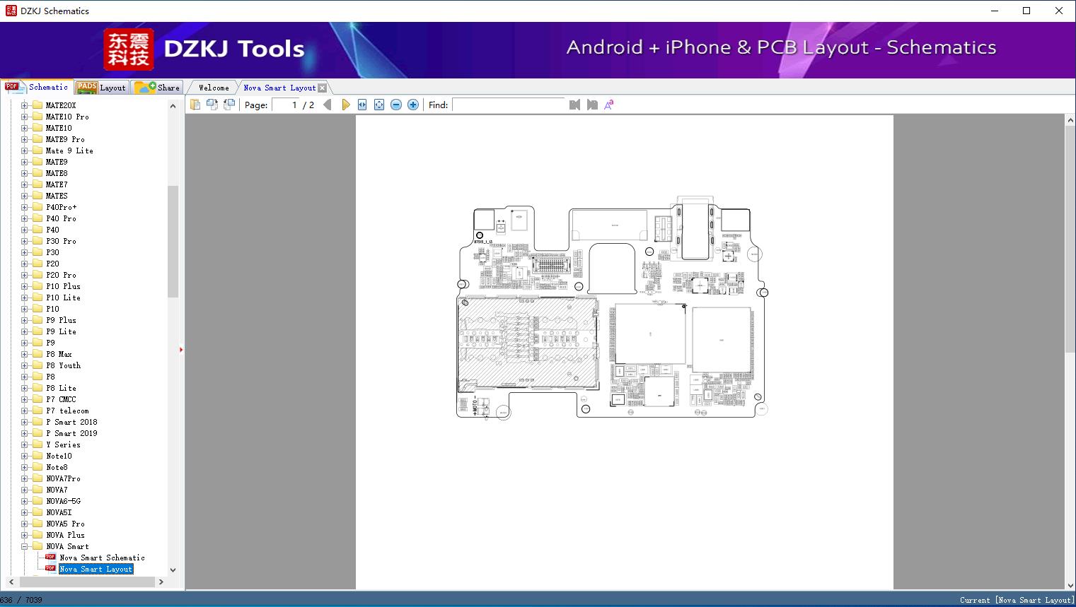Click the Find text input field
Image resolution: width=1076 pixels, height=607 pixels.
coord(509,105)
